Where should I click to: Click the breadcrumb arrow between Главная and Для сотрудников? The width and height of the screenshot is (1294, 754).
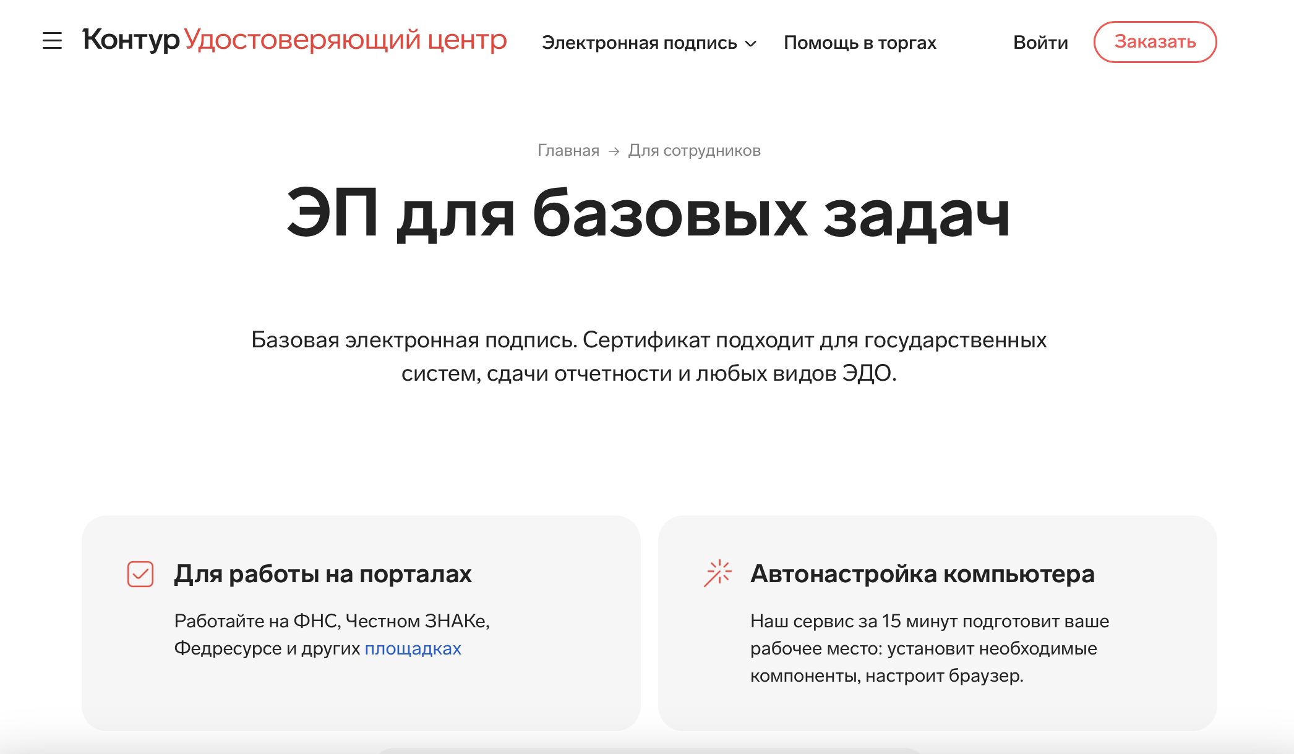click(614, 150)
